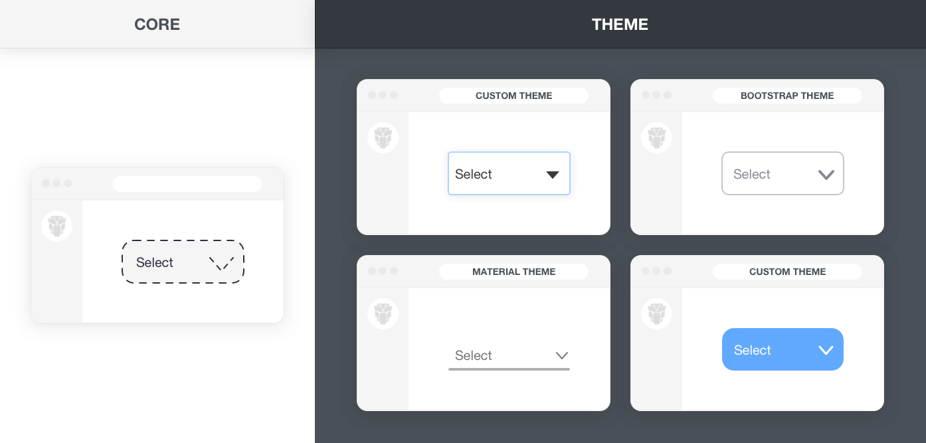Click the window dots of the Core mockup
This screenshot has width=926, height=443.
(56, 183)
